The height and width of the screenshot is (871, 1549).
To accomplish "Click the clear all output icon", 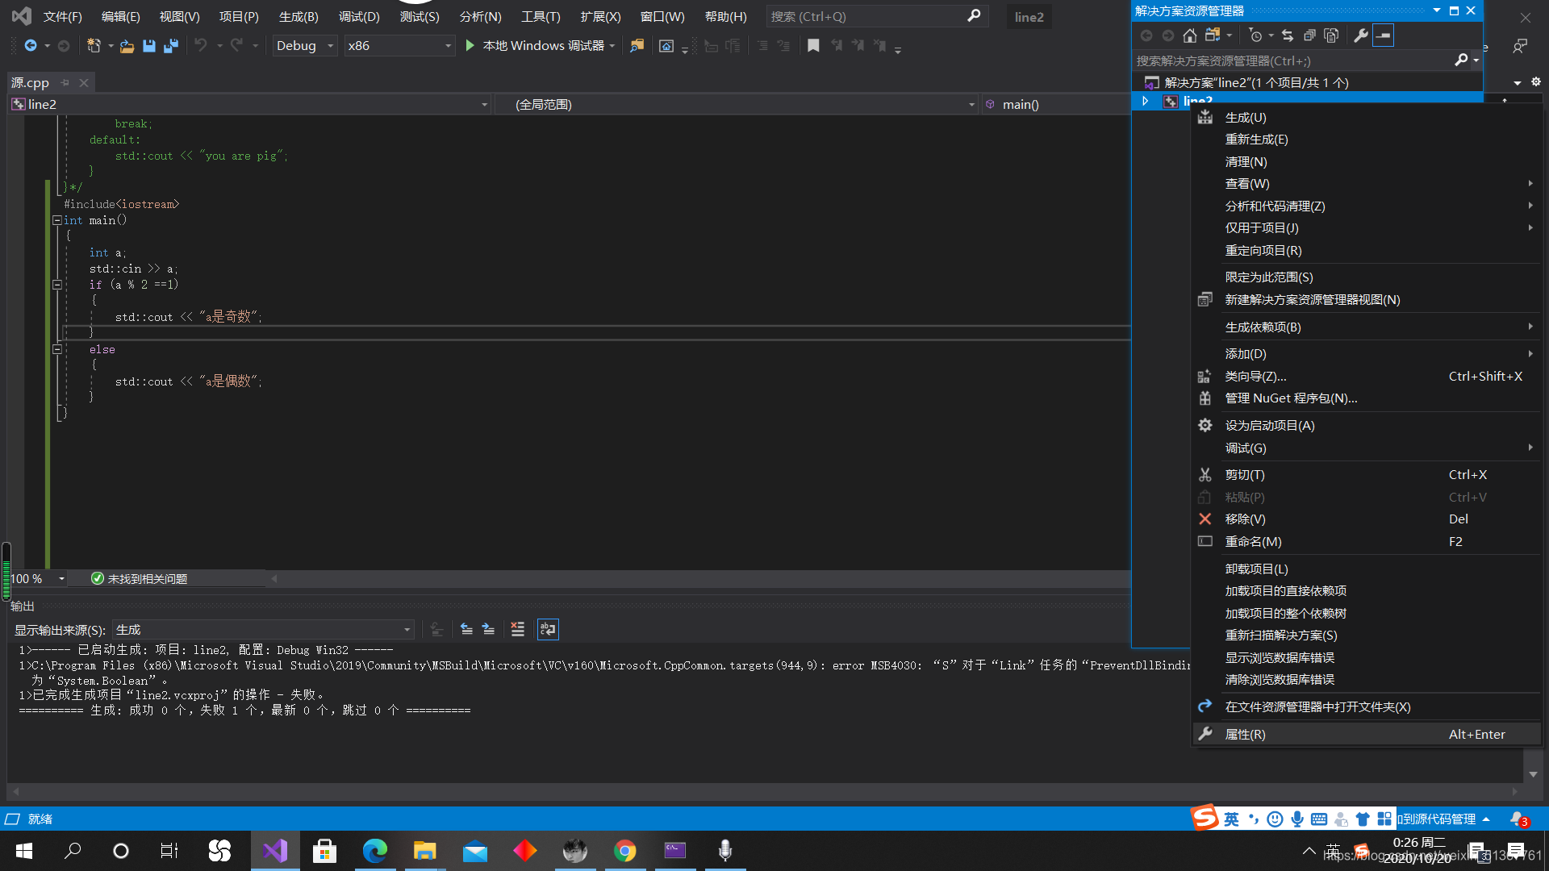I will (518, 629).
